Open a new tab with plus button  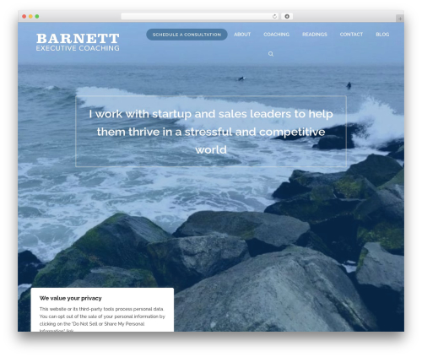(x=400, y=19)
